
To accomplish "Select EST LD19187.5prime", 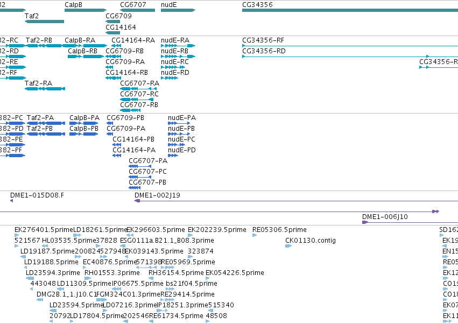I will (x=47, y=251).
